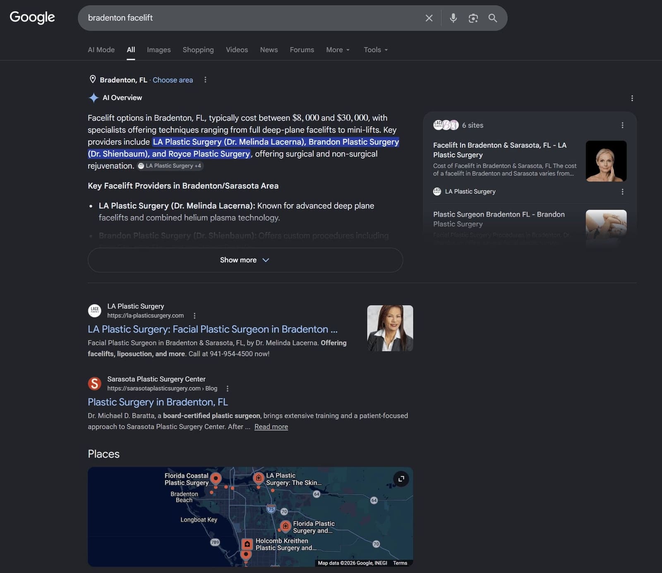This screenshot has height=573, width=662.
Task: Click the Places section heading
Action: pos(103,454)
